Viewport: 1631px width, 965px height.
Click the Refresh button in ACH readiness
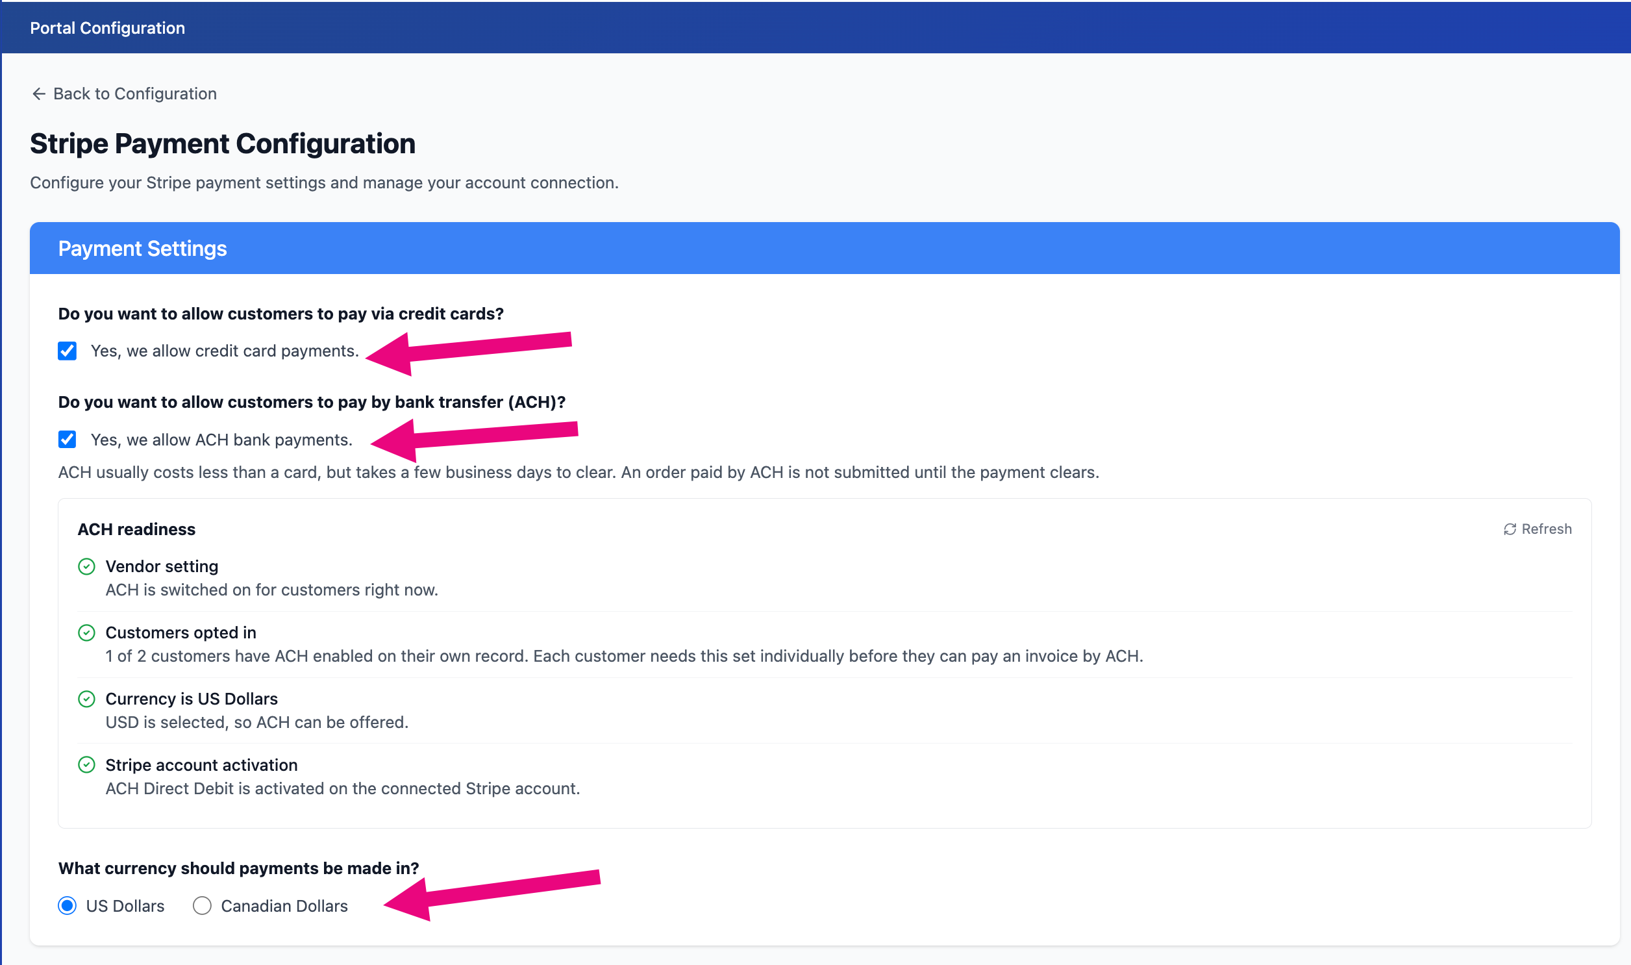point(1538,529)
